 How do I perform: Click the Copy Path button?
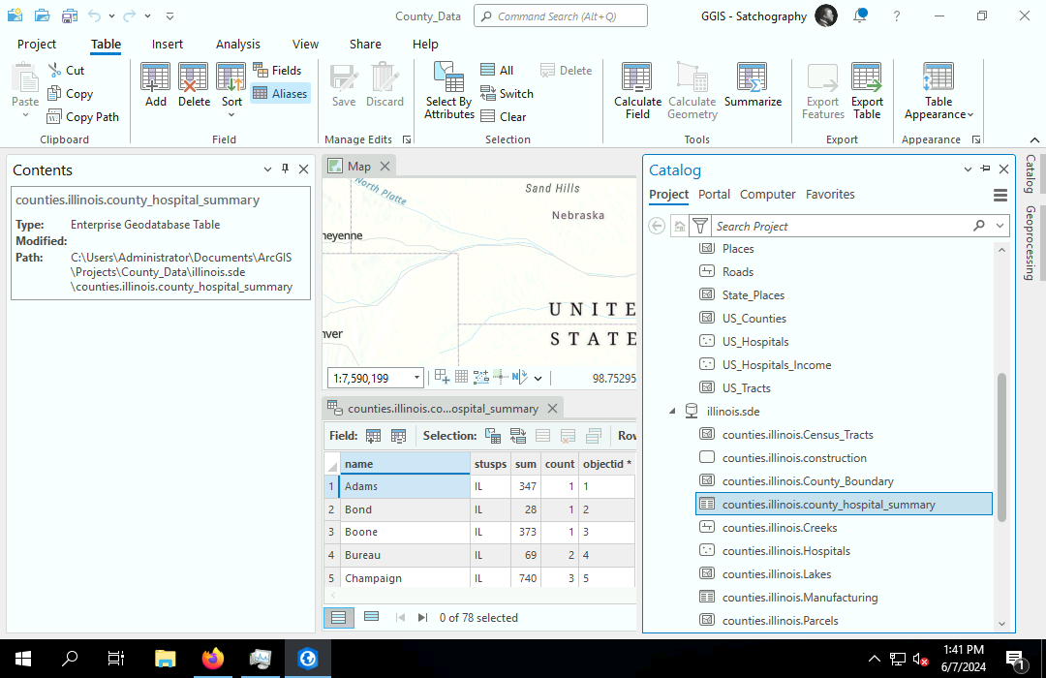[83, 117]
